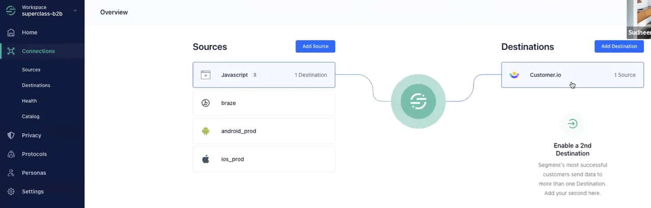Click the Personas icon in the sidebar
The width and height of the screenshot is (651, 208).
(x=11, y=173)
